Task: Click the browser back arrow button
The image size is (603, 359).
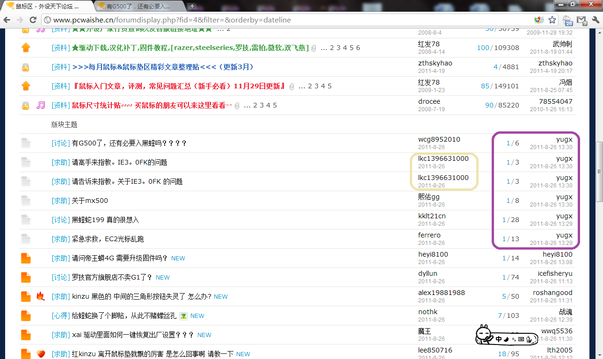Action: pyautogui.click(x=7, y=20)
